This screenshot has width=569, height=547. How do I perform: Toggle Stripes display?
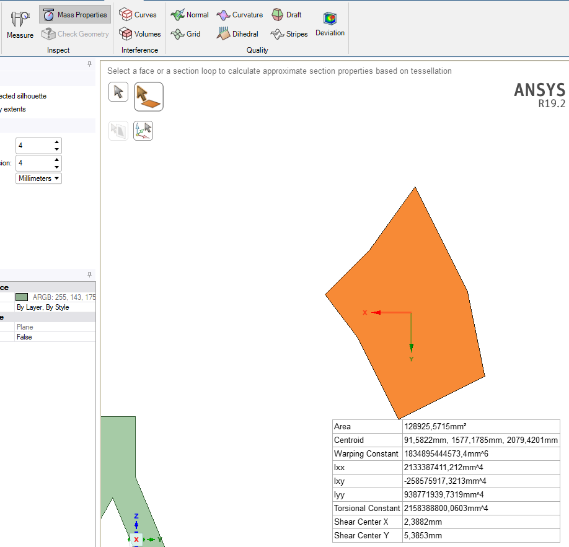click(289, 34)
